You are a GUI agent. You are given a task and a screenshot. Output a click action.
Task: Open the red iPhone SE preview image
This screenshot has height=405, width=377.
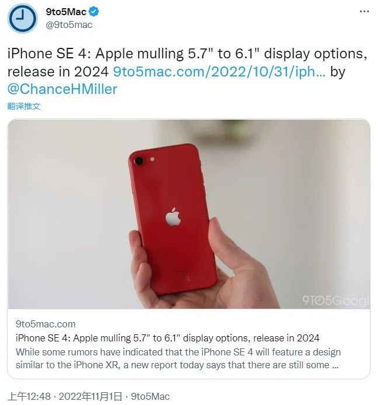tap(188, 214)
